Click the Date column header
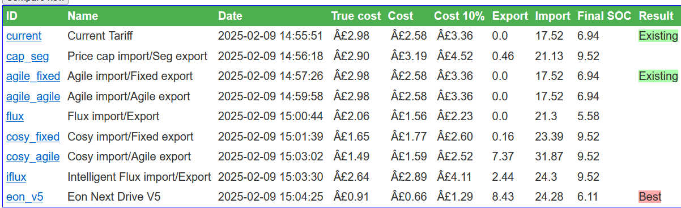 [230, 16]
